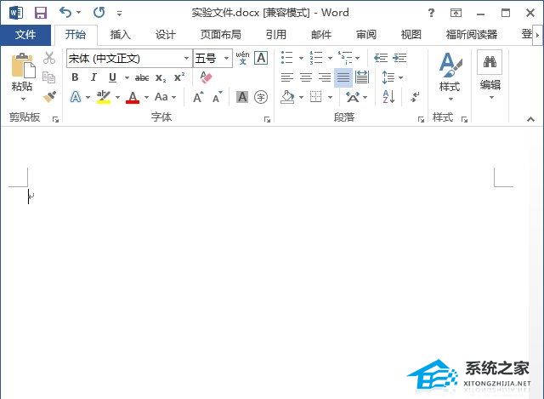The height and width of the screenshot is (399, 544).
Task: Insert an enclosed character with circled 字 icon
Action: [x=261, y=97]
